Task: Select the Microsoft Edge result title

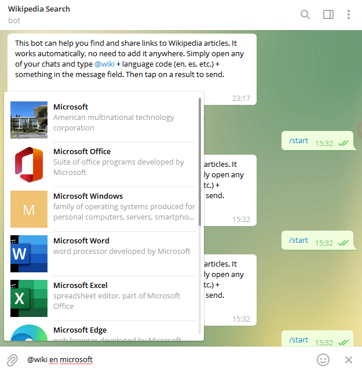Action: (x=80, y=330)
